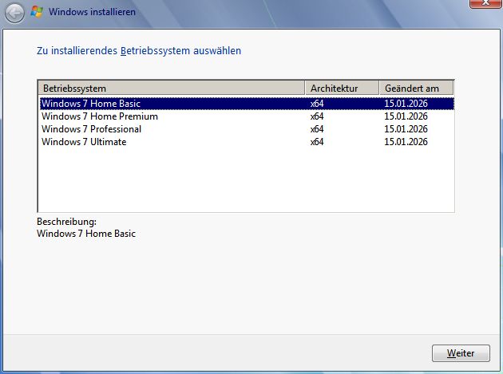
Task: Select Windows 7 Professional in list
Action: (92, 129)
